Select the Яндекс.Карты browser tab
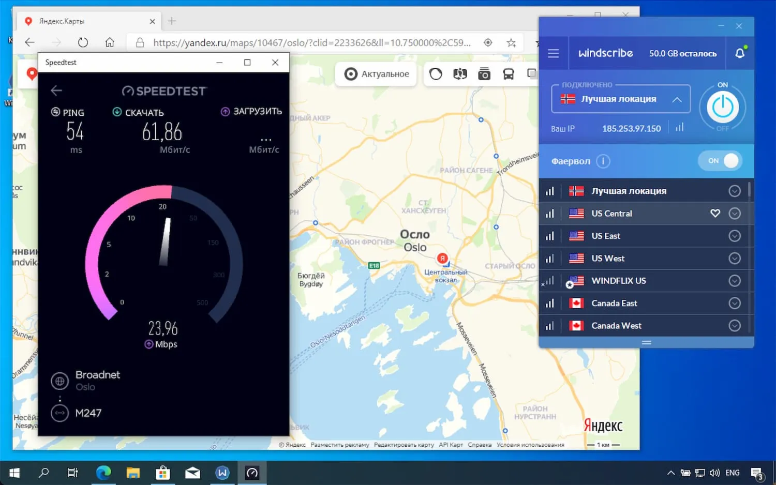 coord(88,21)
